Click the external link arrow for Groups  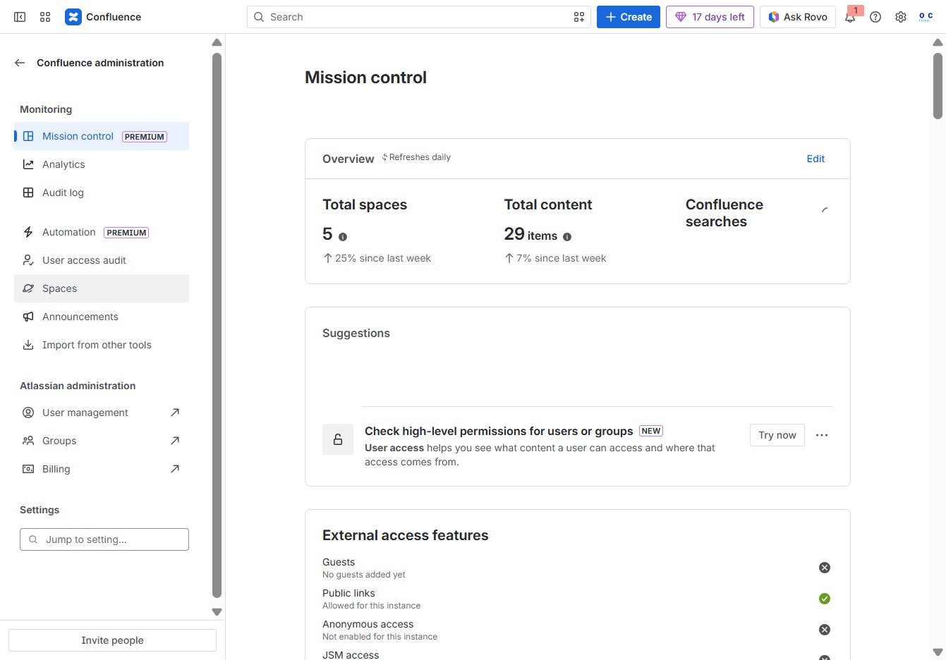pyautogui.click(x=175, y=441)
